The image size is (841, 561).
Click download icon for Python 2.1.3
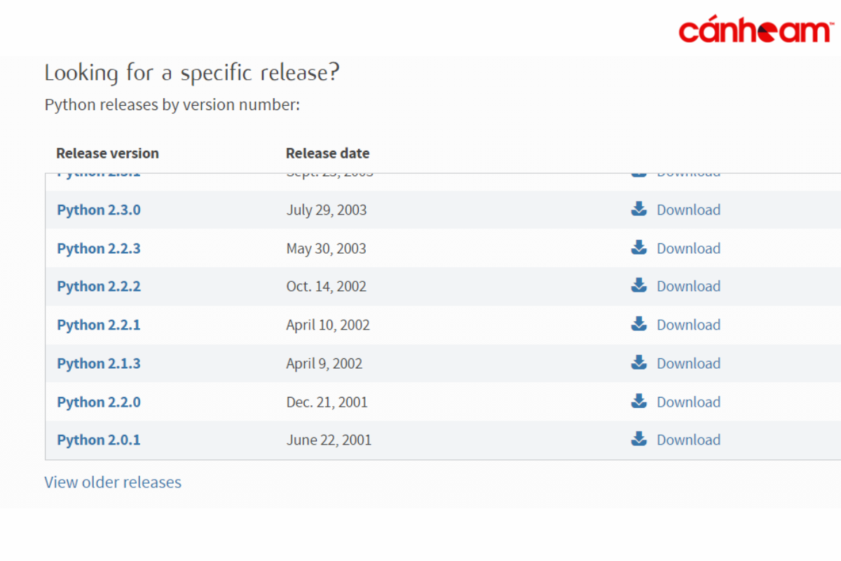coord(638,363)
